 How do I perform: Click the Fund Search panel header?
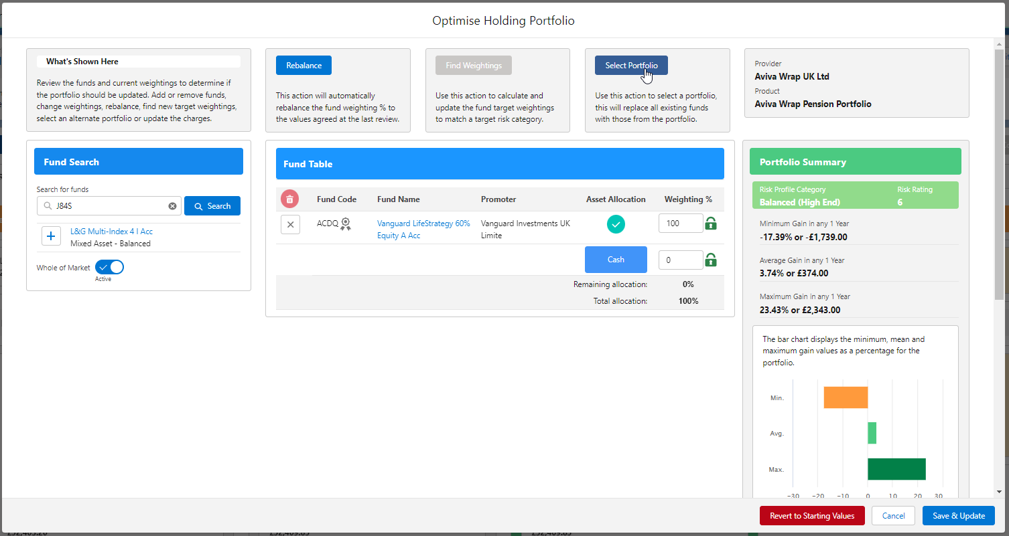click(x=139, y=161)
